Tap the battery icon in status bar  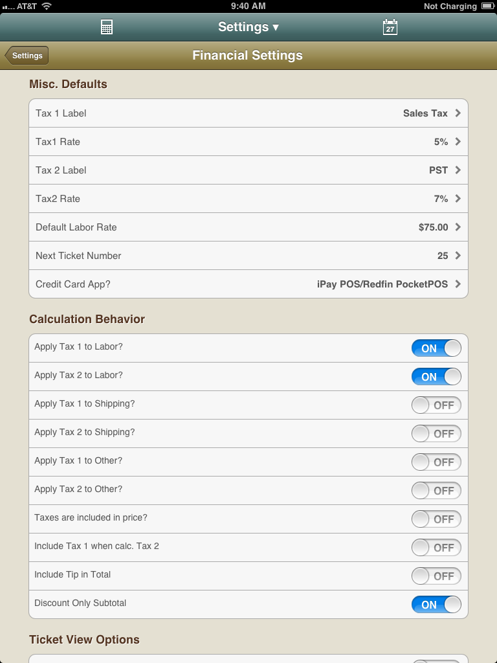point(487,6)
